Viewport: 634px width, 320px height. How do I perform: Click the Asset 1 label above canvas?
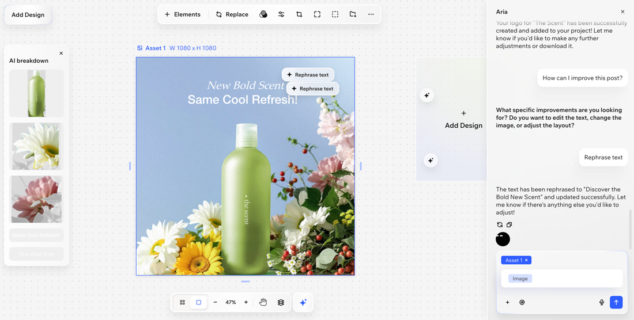coord(156,48)
